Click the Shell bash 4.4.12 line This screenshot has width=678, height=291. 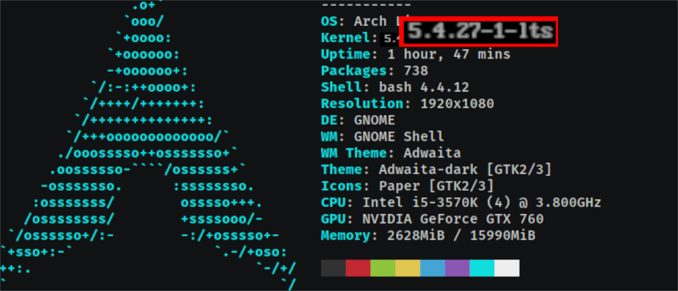point(395,87)
